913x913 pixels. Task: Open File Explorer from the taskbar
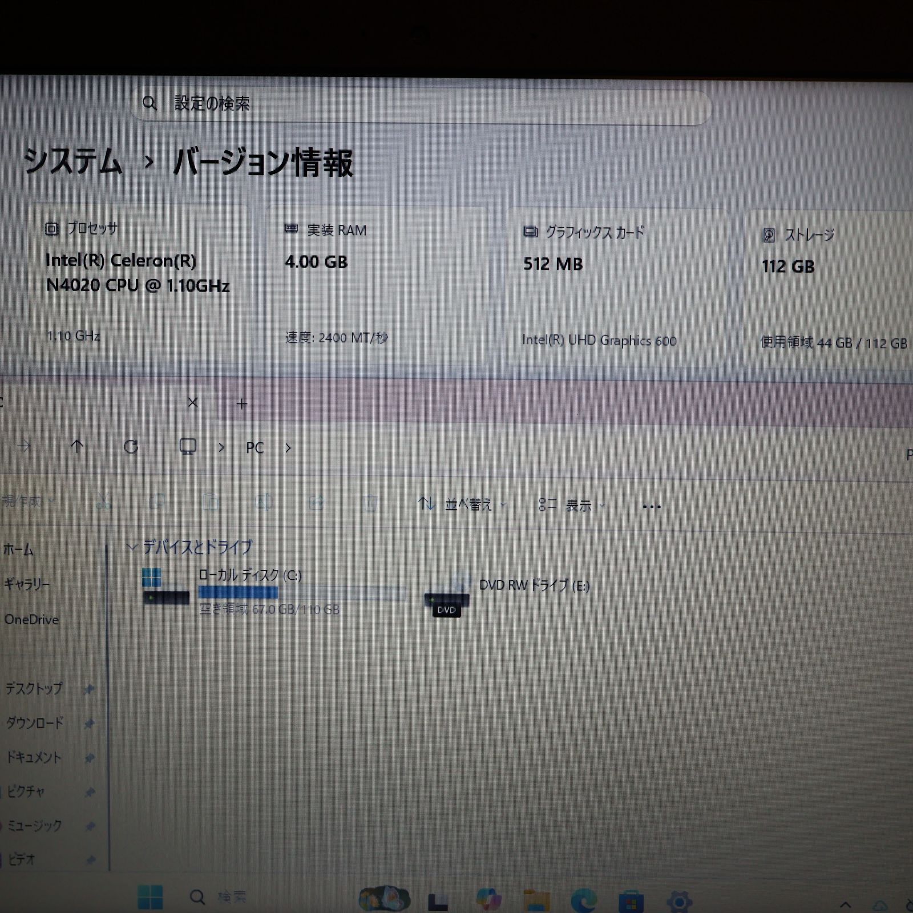click(x=537, y=900)
